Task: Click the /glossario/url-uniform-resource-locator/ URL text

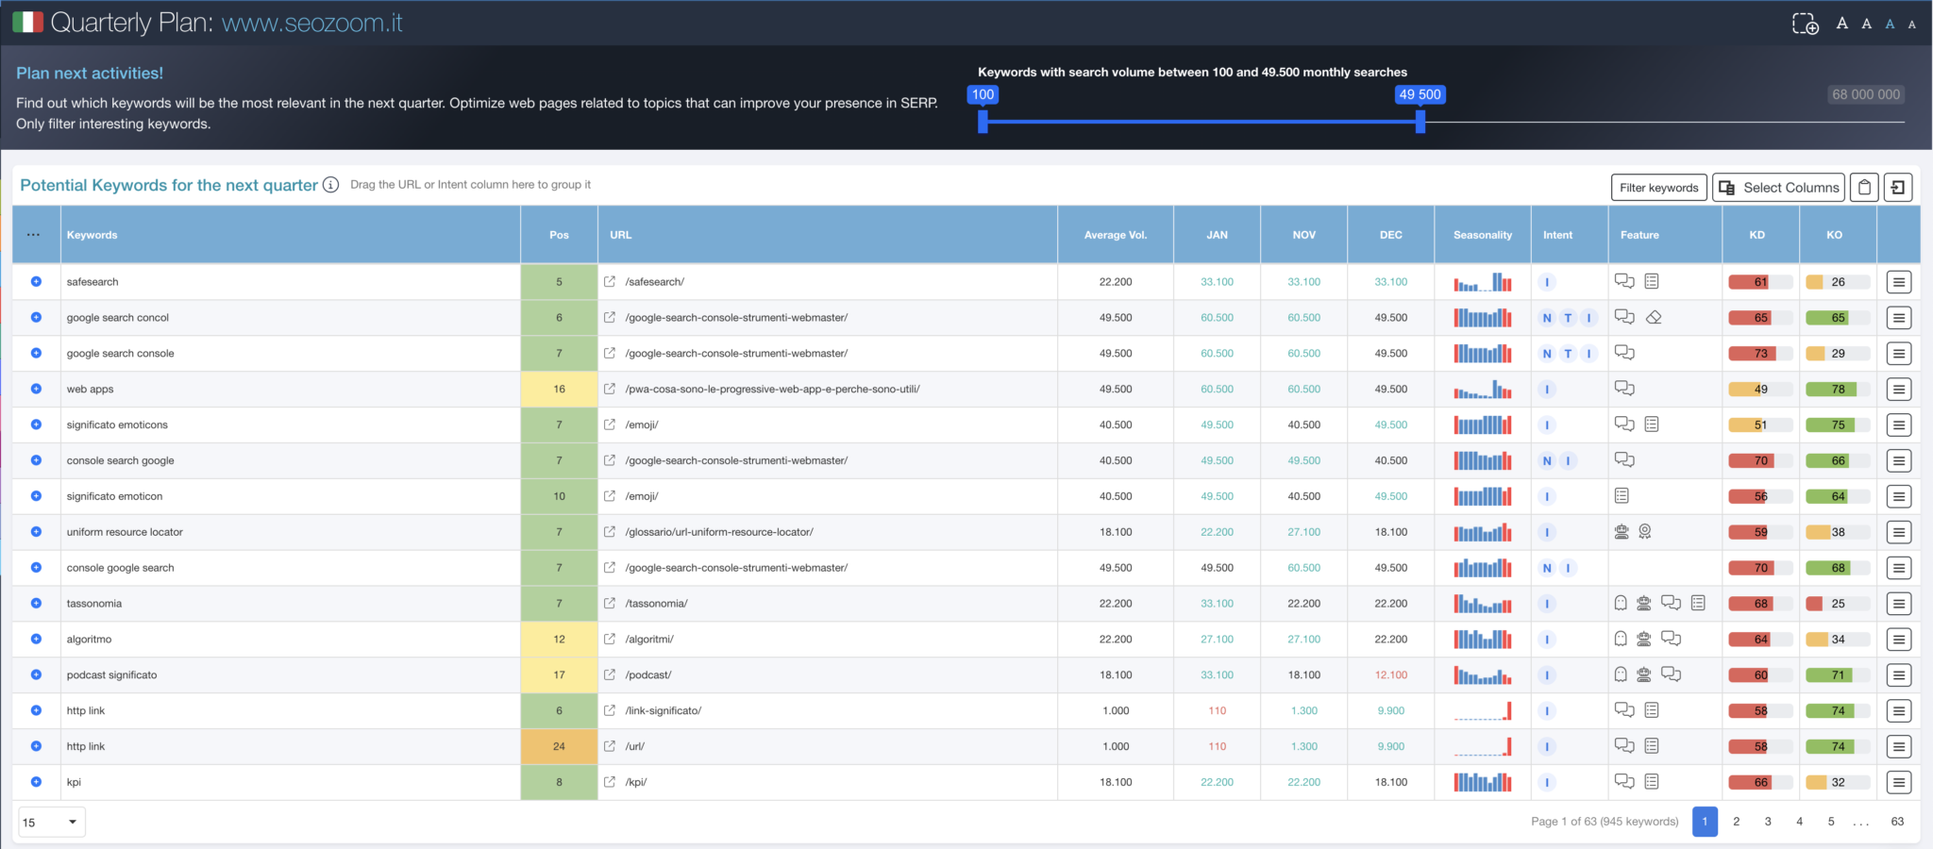Action: pos(719,532)
